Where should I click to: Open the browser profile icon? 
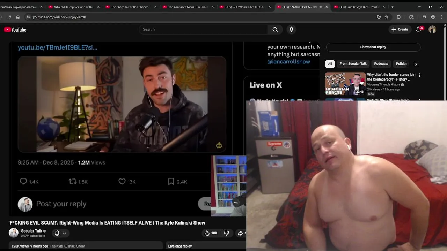click(x=433, y=17)
